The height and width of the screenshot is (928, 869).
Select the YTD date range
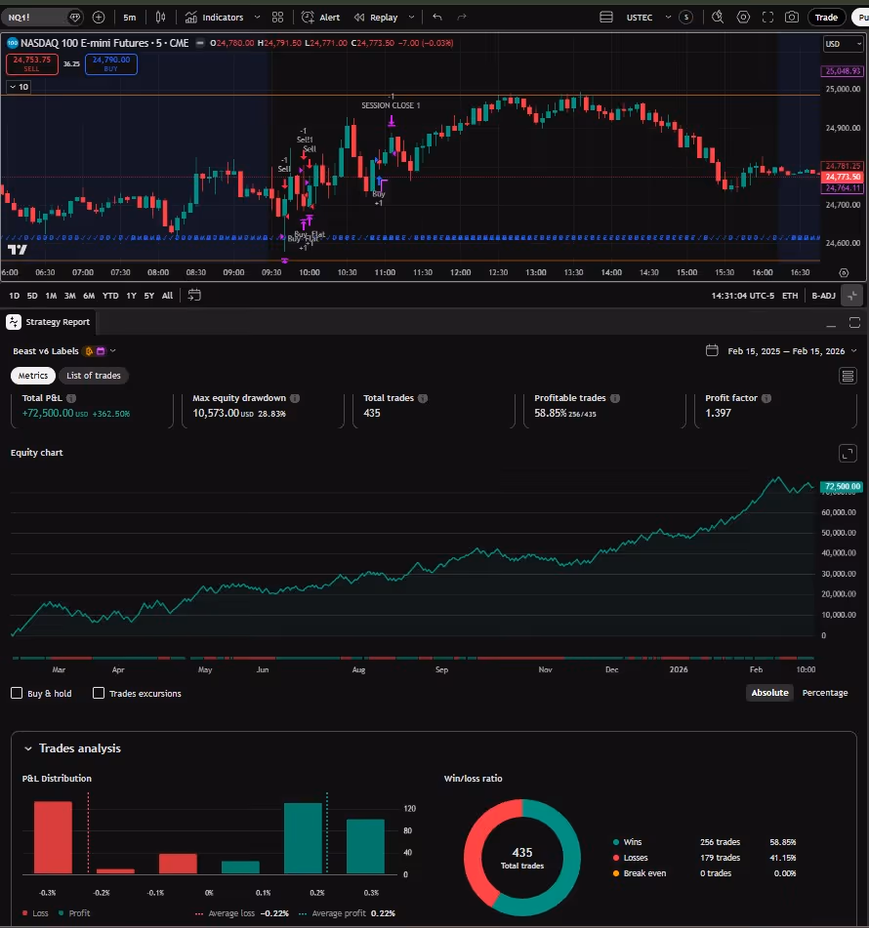click(x=110, y=296)
